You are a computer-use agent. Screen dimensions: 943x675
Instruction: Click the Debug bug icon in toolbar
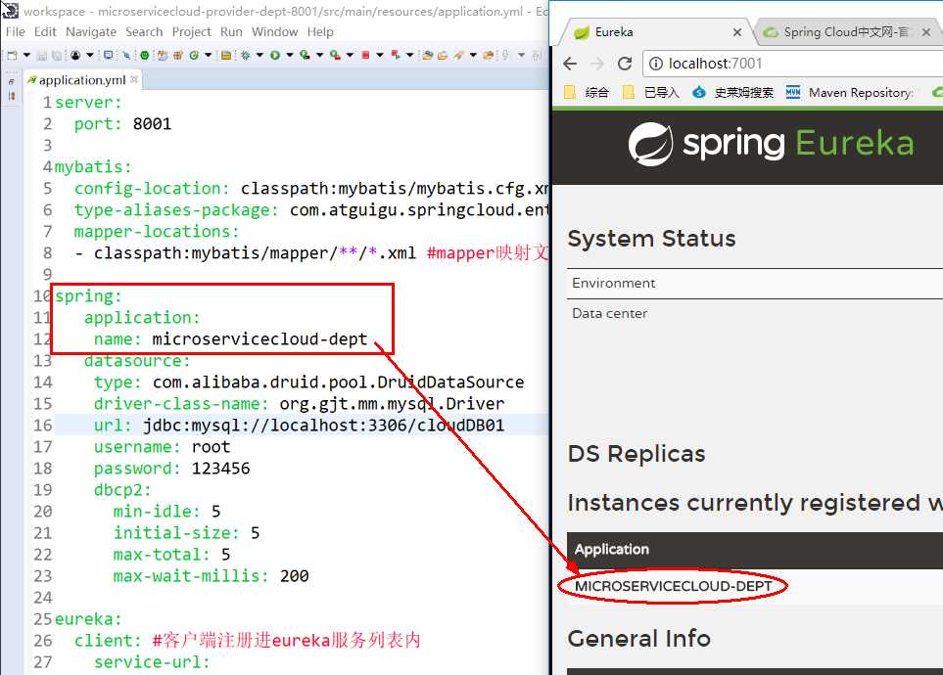pos(246,56)
